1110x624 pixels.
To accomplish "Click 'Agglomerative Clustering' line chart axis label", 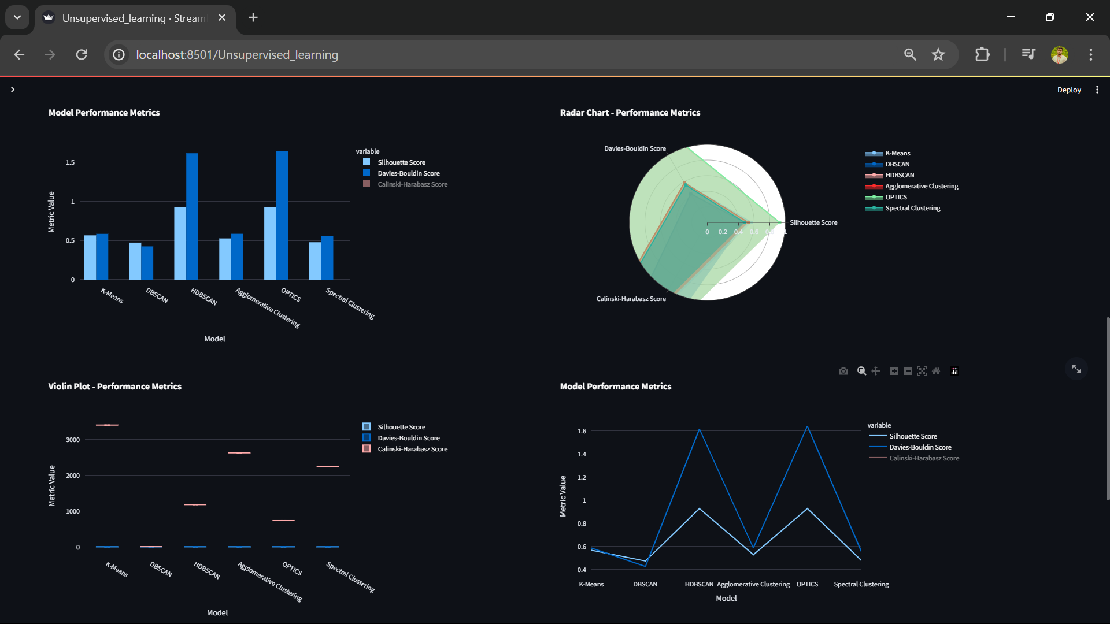I will pos(753,584).
